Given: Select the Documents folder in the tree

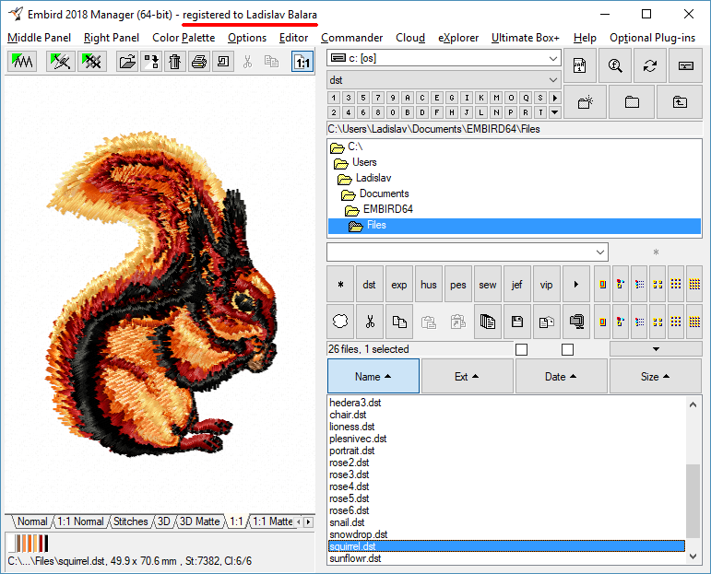Looking at the screenshot, I should tap(384, 193).
